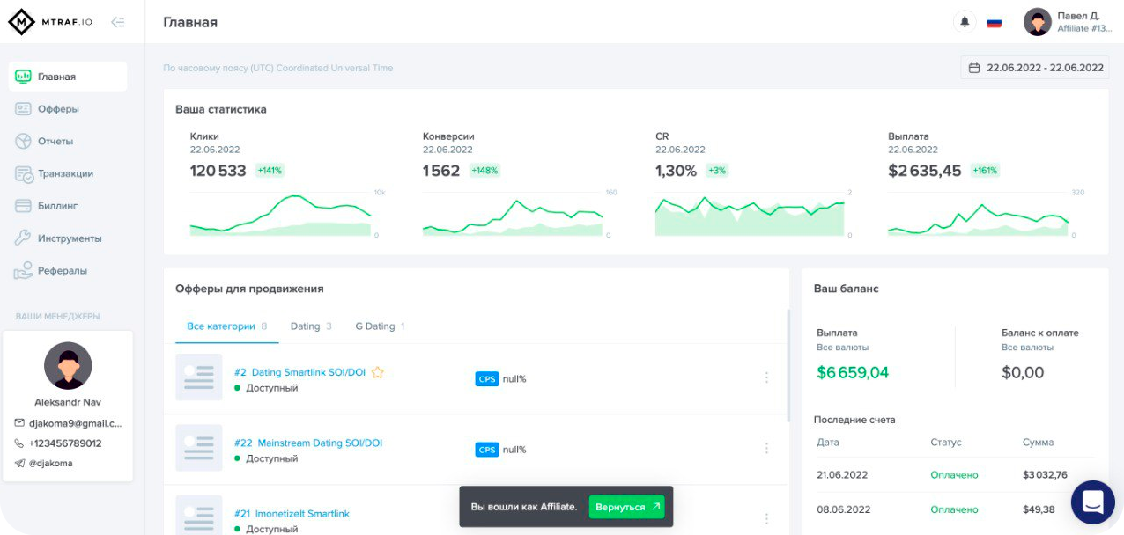Click the Вернуться button
The width and height of the screenshot is (1124, 535).
626,507
